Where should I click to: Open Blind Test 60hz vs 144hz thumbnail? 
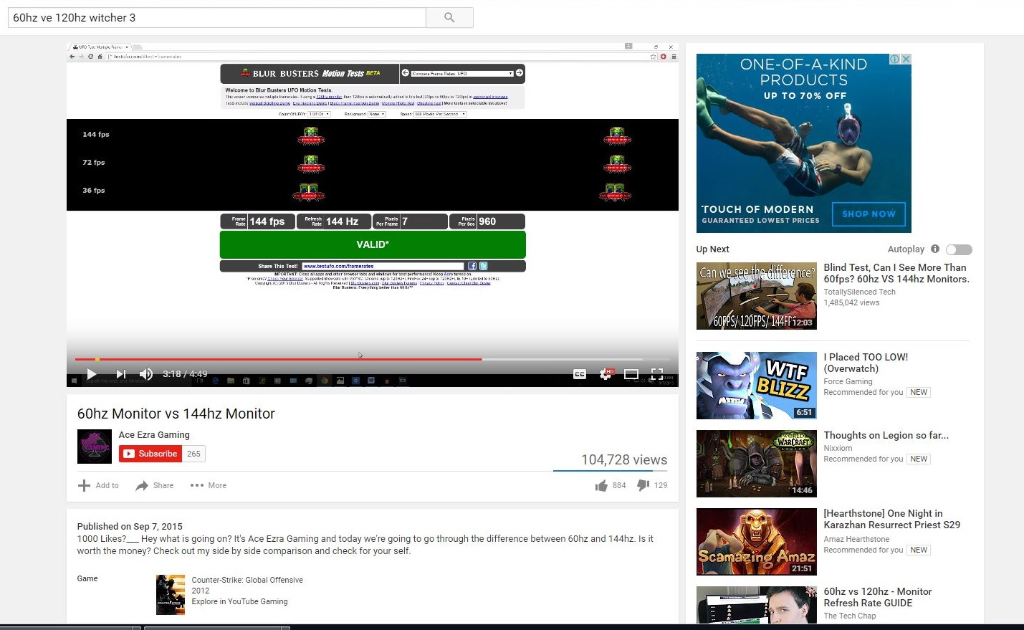pos(756,296)
